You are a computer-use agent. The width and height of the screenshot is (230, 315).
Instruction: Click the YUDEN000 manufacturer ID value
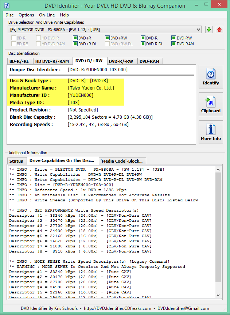pos(81,95)
